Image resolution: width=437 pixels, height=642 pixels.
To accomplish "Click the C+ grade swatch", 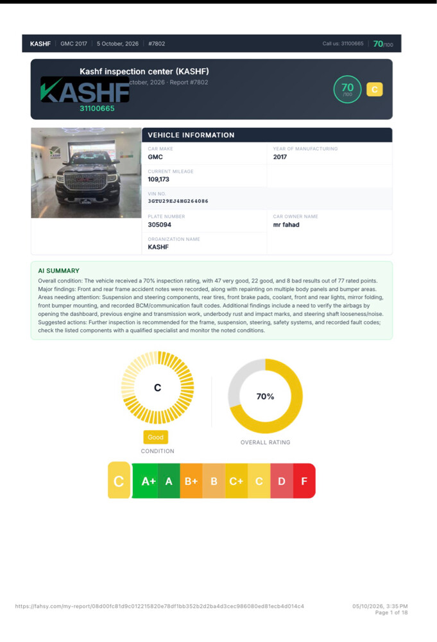I will coord(237,481).
